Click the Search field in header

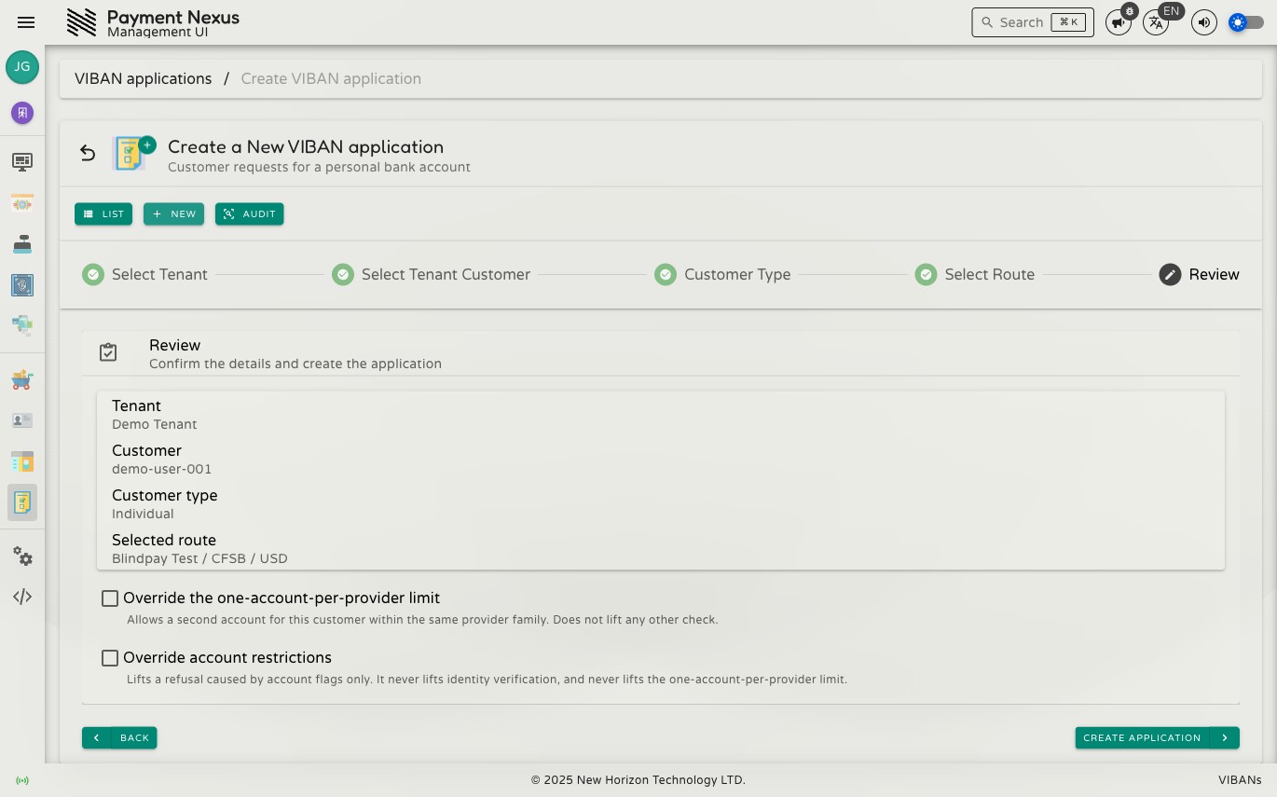pos(1033,22)
